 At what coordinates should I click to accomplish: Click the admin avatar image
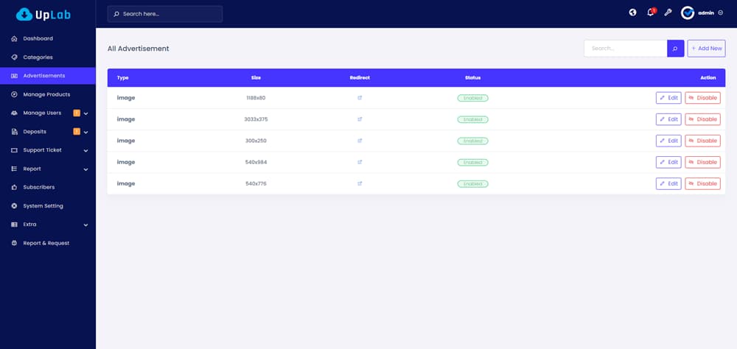(688, 13)
